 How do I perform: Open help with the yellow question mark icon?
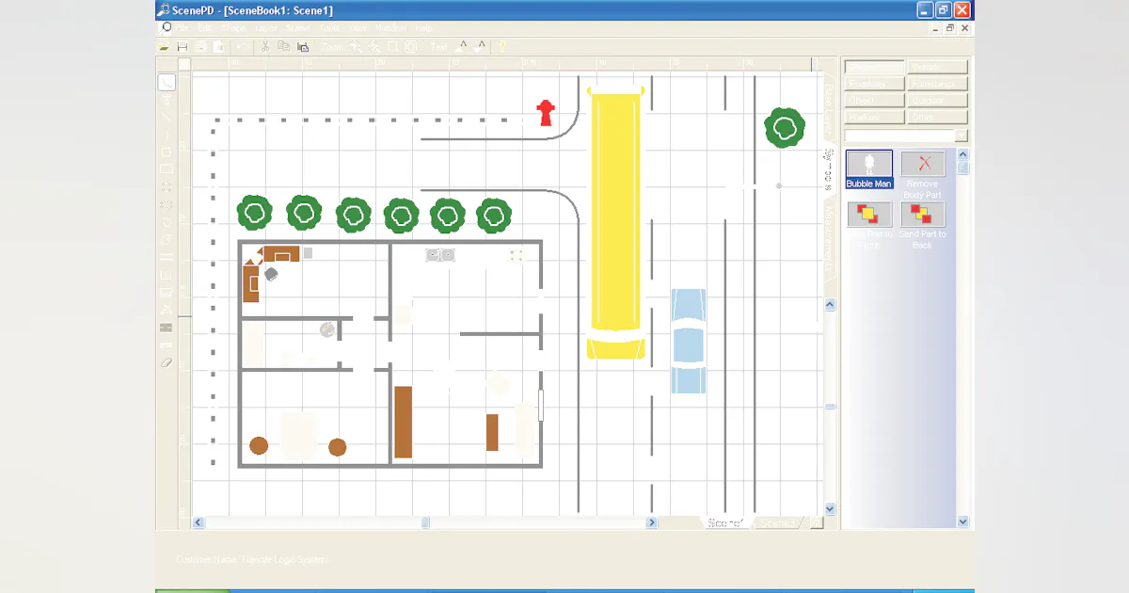click(x=502, y=46)
